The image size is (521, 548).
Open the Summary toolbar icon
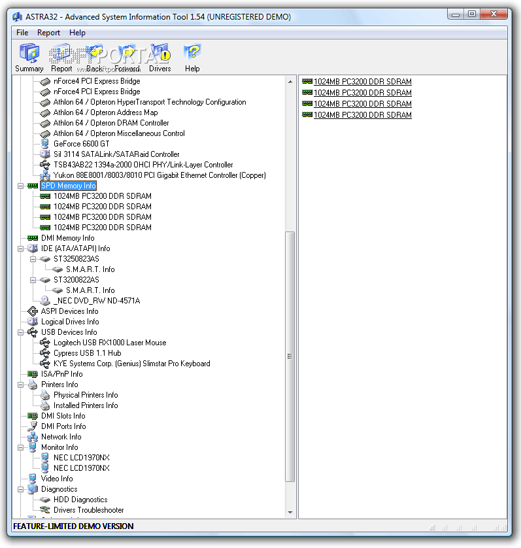click(x=29, y=58)
